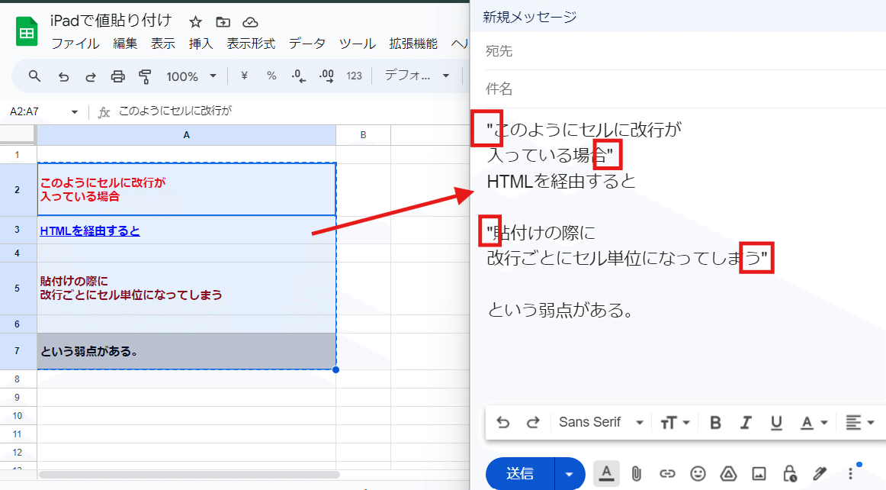Open the name box dropdown arrow
Image resolution: width=886 pixels, height=490 pixels.
[x=74, y=112]
